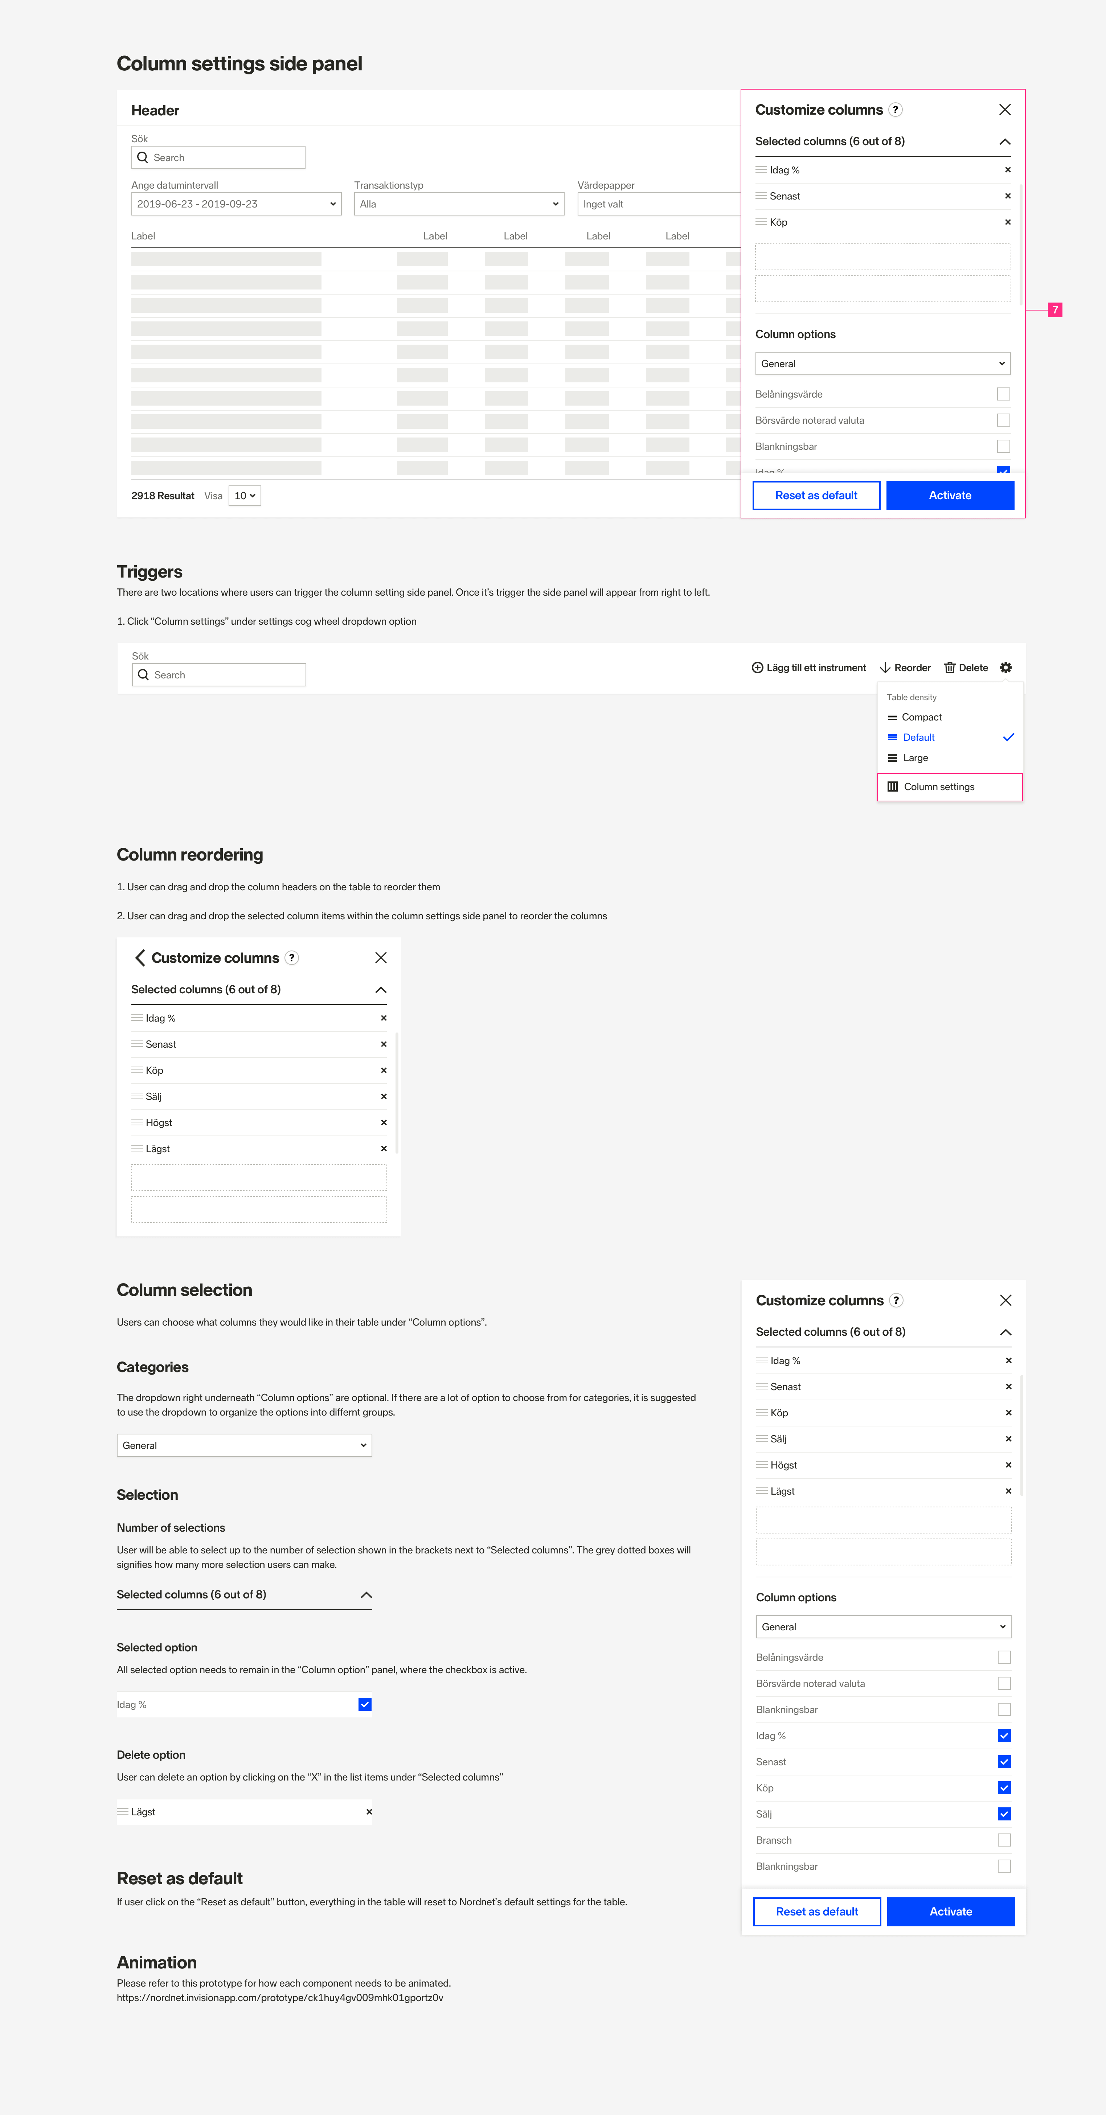
Task: Click Reset as default in top panel beside table
Action: coord(816,496)
